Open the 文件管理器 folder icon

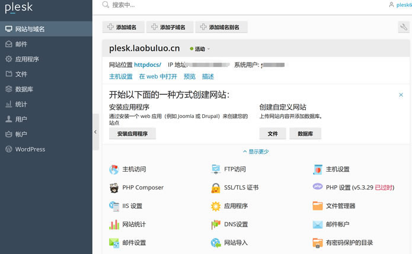point(318,206)
